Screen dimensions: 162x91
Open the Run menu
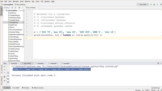click(x=33, y=2)
